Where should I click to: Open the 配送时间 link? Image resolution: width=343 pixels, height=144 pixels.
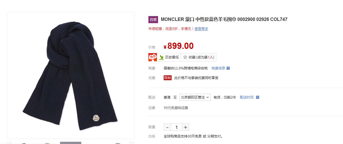point(247,97)
